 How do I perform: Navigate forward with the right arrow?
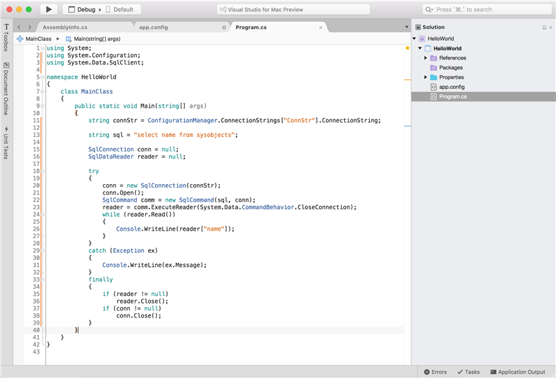(x=30, y=27)
